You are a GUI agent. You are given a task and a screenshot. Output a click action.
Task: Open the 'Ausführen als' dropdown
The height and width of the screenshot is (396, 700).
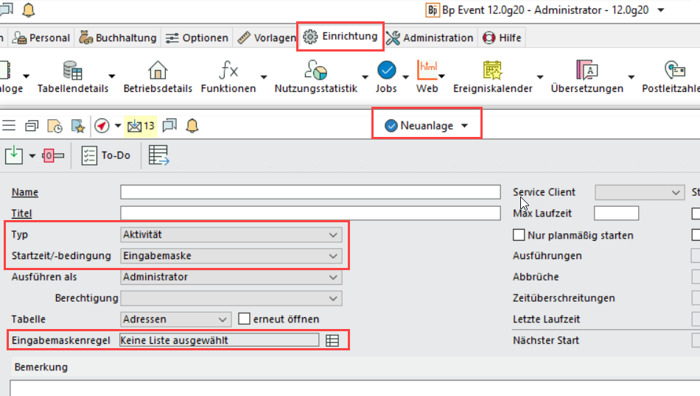click(x=334, y=277)
